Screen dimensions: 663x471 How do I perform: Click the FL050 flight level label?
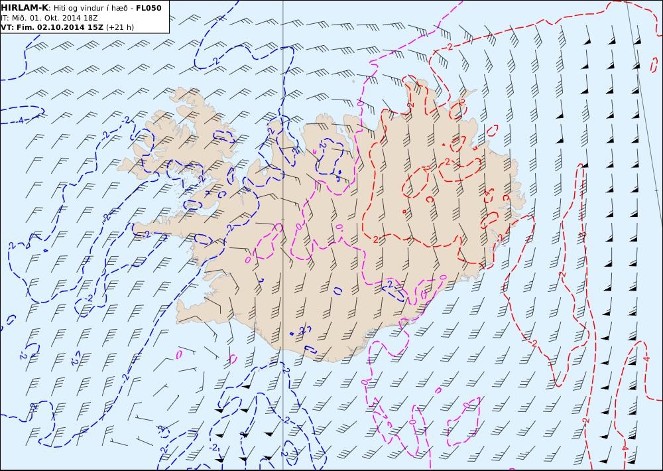149,8
